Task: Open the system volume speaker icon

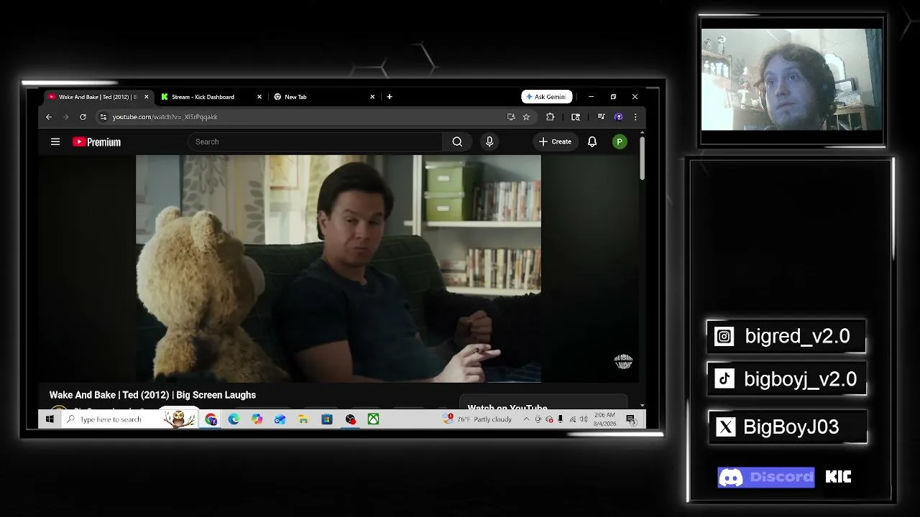Action: coord(584,419)
